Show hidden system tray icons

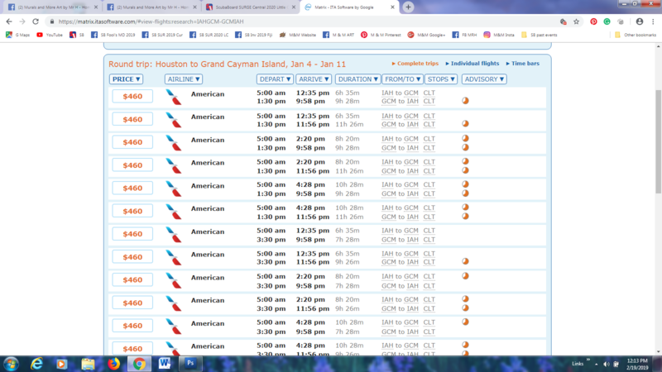pos(596,364)
